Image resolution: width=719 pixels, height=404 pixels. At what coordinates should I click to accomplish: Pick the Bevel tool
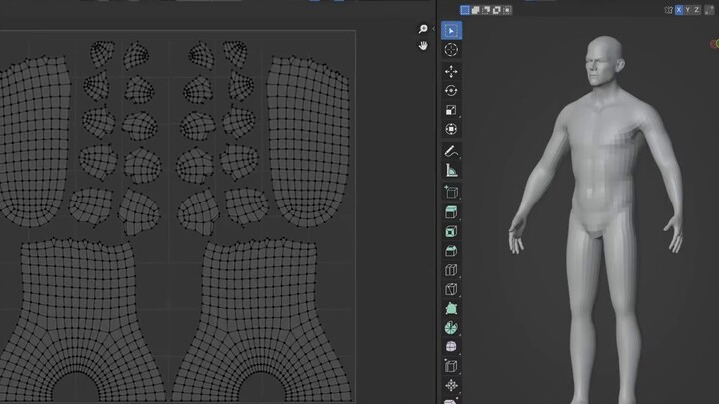(x=451, y=251)
